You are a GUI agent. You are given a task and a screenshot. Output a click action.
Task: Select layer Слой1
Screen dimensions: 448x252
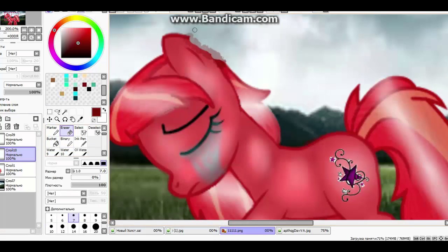coord(18,170)
